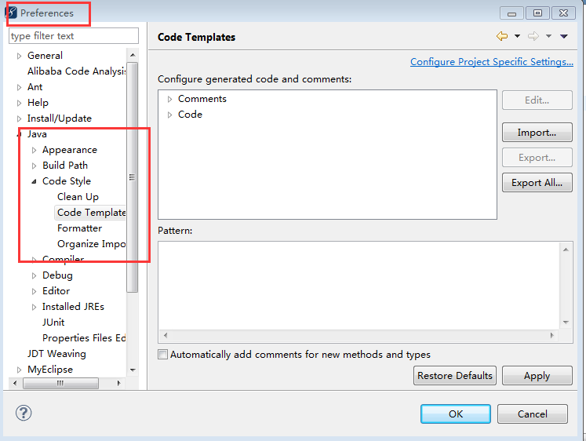Click the tree scroll-down arrow
This screenshot has height=441, width=586.
click(133, 370)
